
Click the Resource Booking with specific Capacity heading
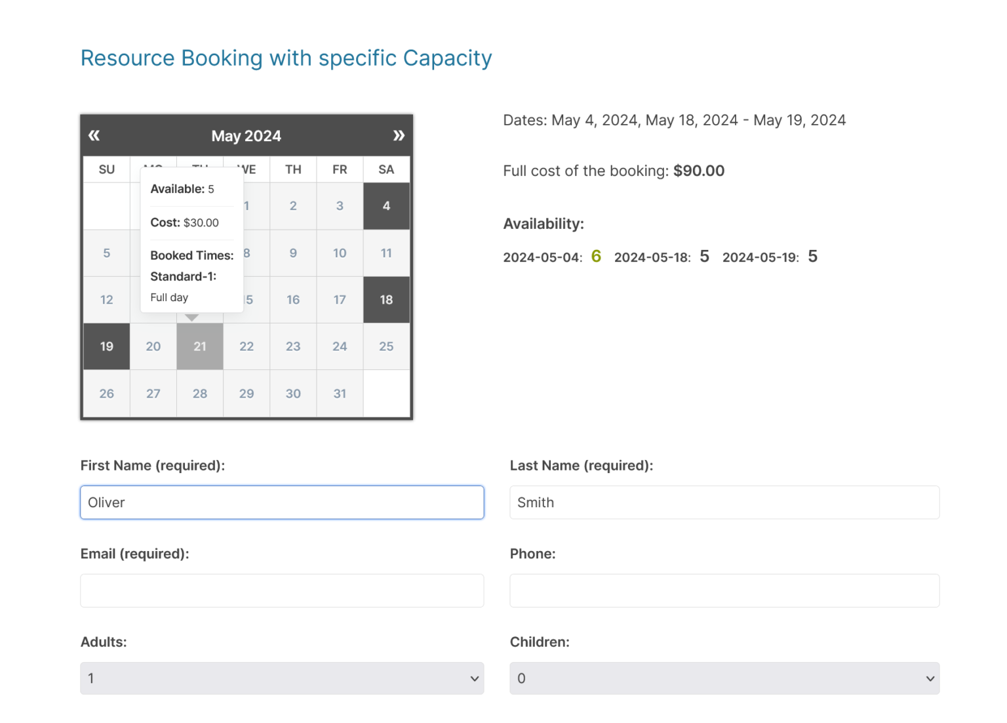point(286,58)
